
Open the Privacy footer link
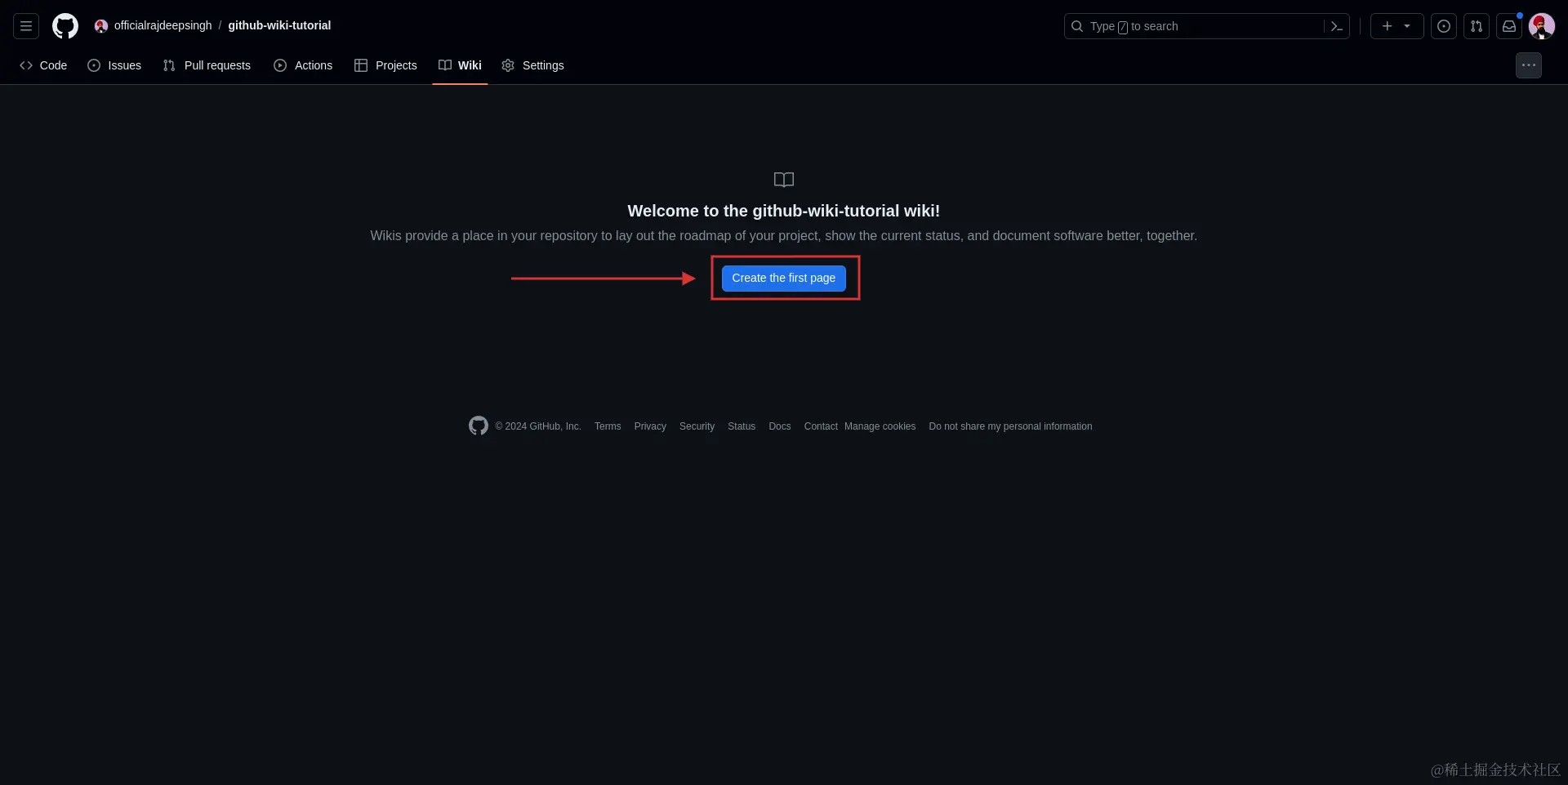pos(650,426)
